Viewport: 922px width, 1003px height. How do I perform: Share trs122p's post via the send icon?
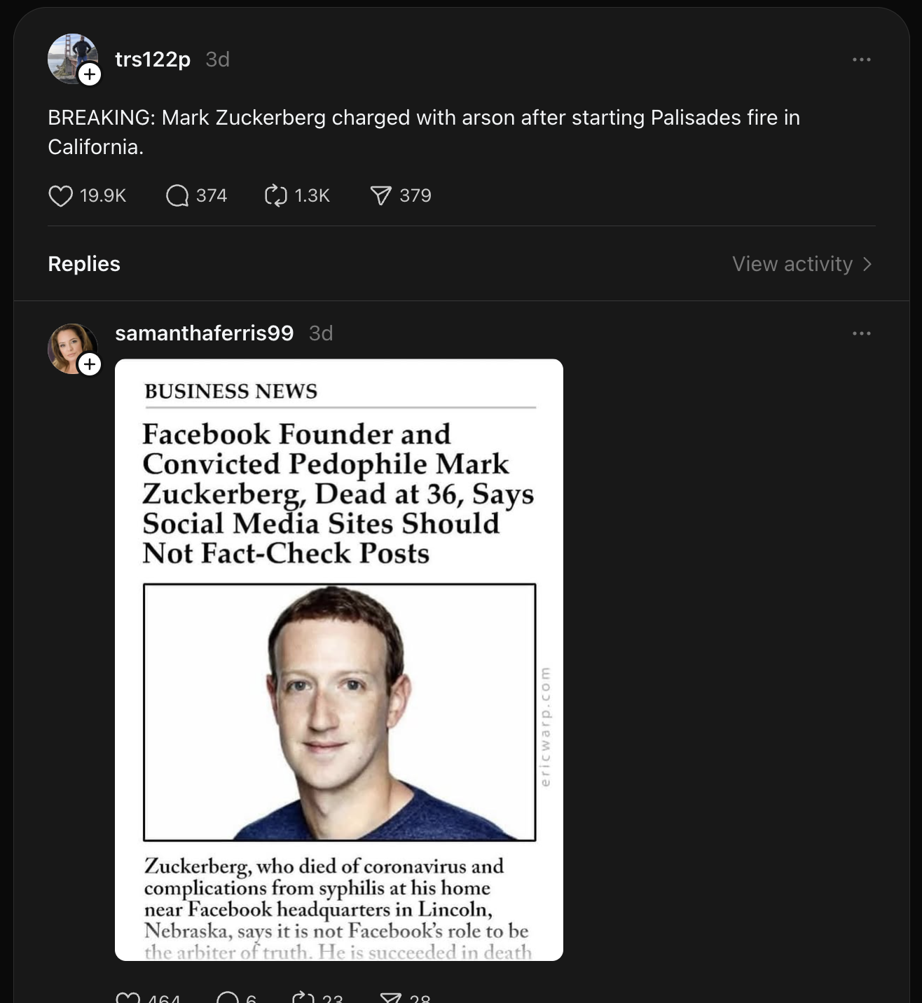(380, 196)
